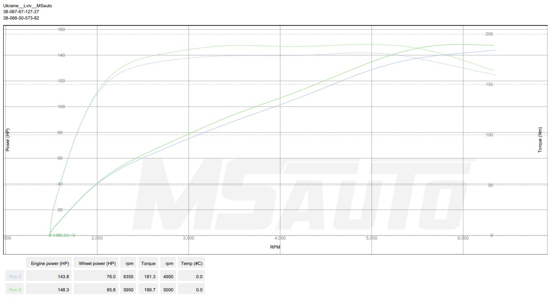Select the Torque column header

coord(148,263)
